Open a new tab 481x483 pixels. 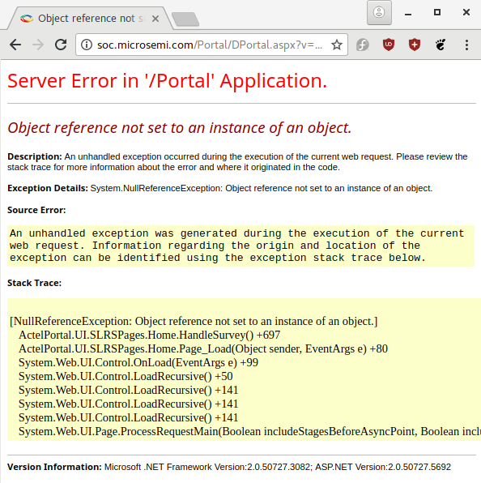[x=185, y=19]
